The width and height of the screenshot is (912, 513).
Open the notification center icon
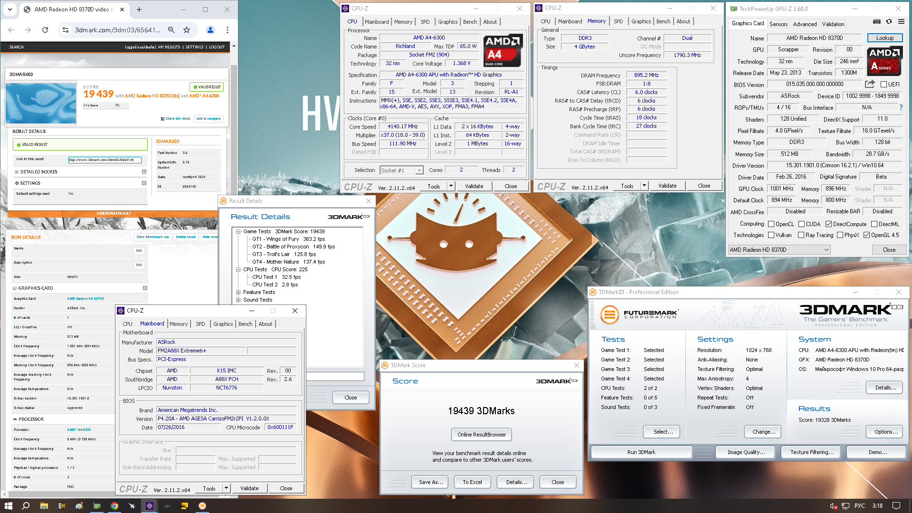click(896, 506)
